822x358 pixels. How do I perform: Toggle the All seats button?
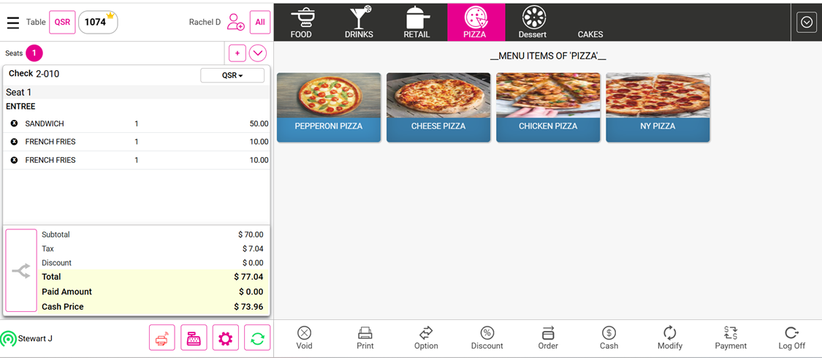coord(260,23)
